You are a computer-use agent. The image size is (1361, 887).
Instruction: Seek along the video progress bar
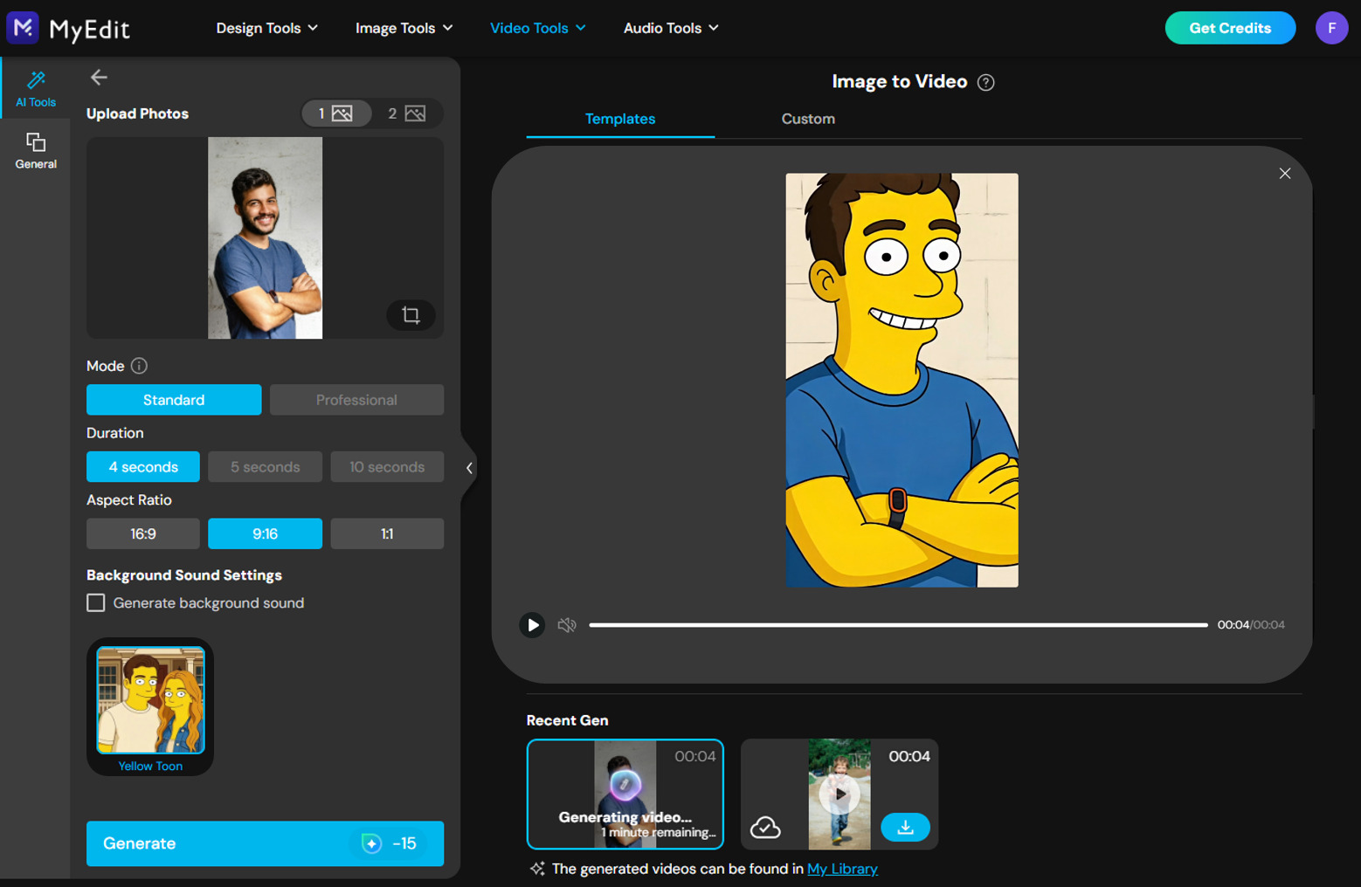tap(900, 624)
